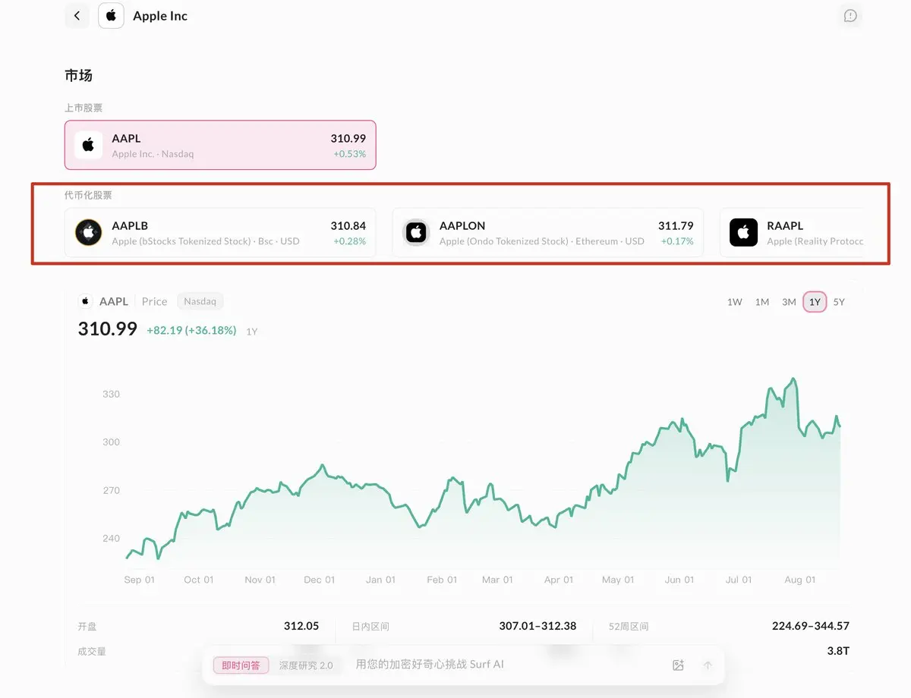The height and width of the screenshot is (698, 911).
Task: Click the +82.19 (+36.18%) change text
Action: 191,331
